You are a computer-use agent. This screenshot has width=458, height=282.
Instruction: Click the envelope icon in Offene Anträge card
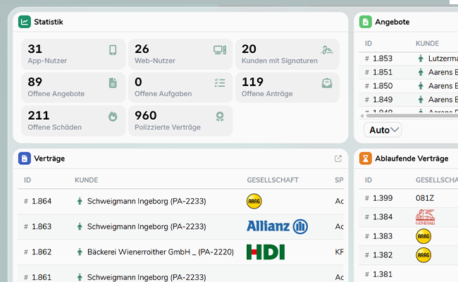click(x=327, y=83)
